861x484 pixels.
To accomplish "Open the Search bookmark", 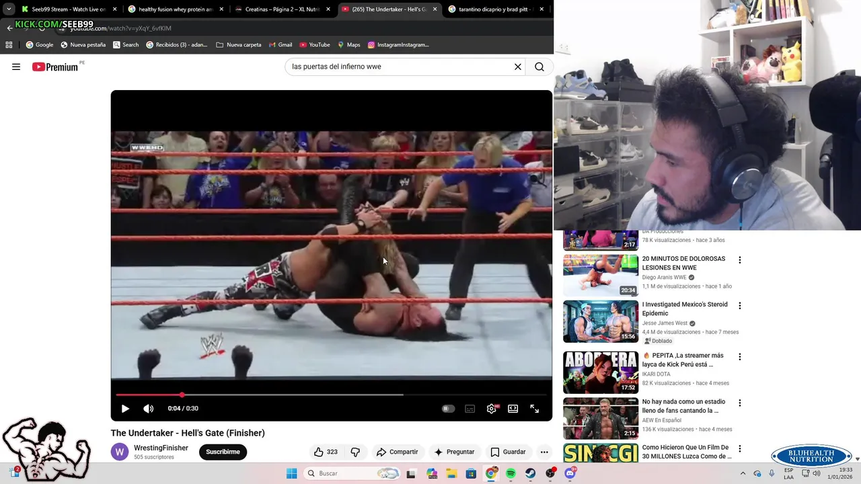I will click(x=126, y=45).
